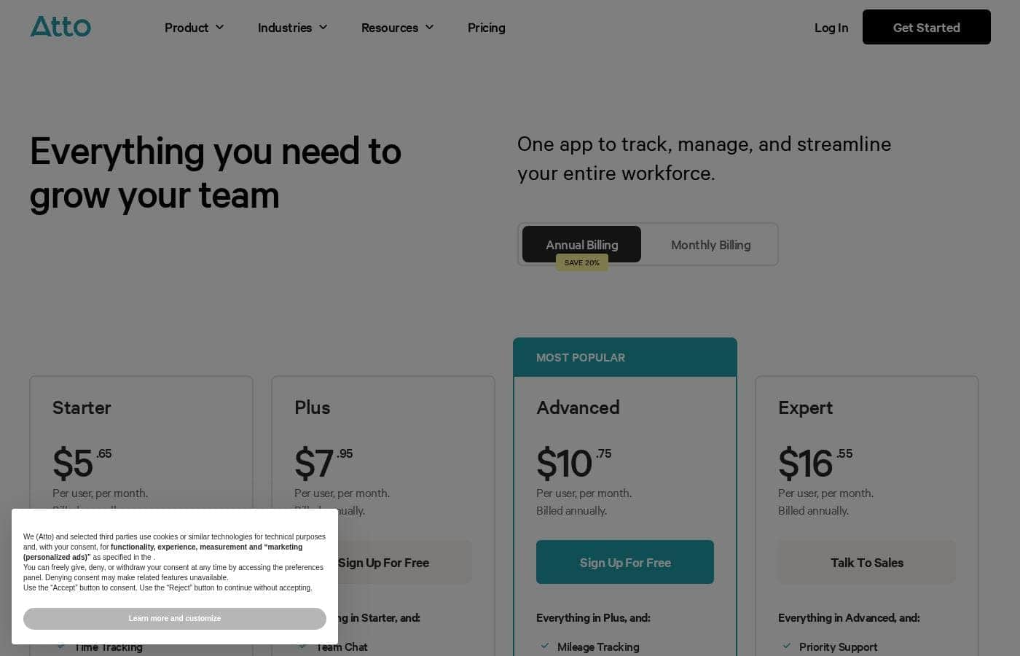The width and height of the screenshot is (1020, 656).
Task: Click the Log In link
Action: (x=831, y=28)
